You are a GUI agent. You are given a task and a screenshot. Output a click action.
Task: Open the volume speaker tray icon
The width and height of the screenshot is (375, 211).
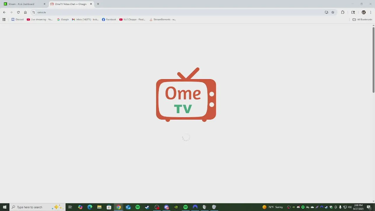tap(350, 207)
